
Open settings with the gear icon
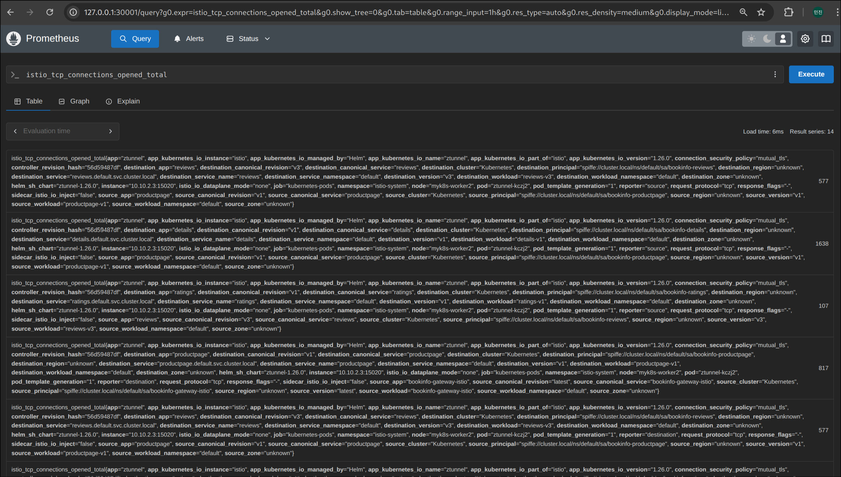[805, 39]
